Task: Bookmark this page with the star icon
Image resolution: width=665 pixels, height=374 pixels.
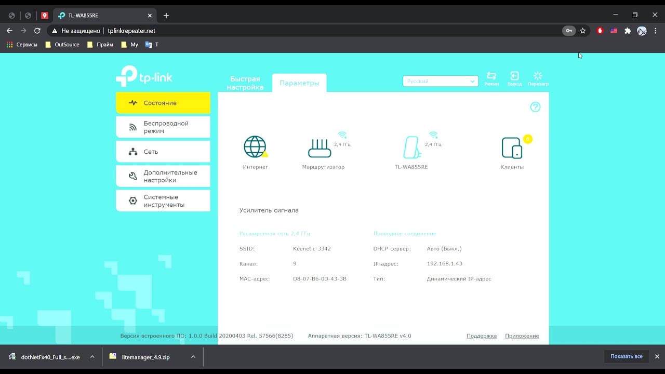Action: click(583, 31)
